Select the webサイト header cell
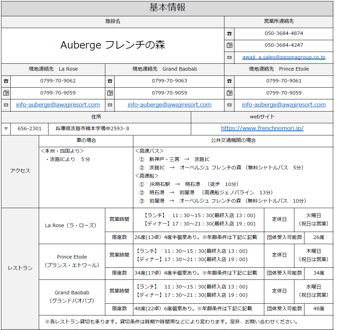This screenshot has width=337, height=330. click(x=262, y=117)
